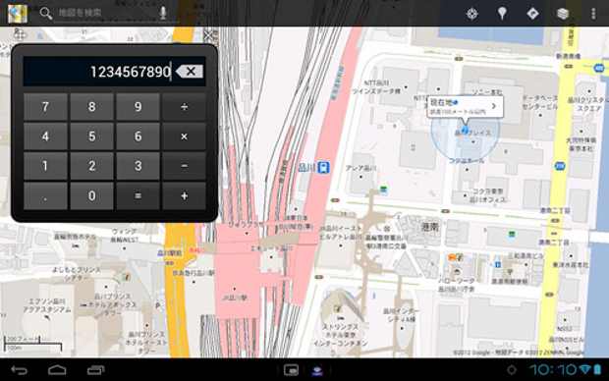Select the Shinagawa station train icon
Screen dimensions: 609x381
click(323, 167)
